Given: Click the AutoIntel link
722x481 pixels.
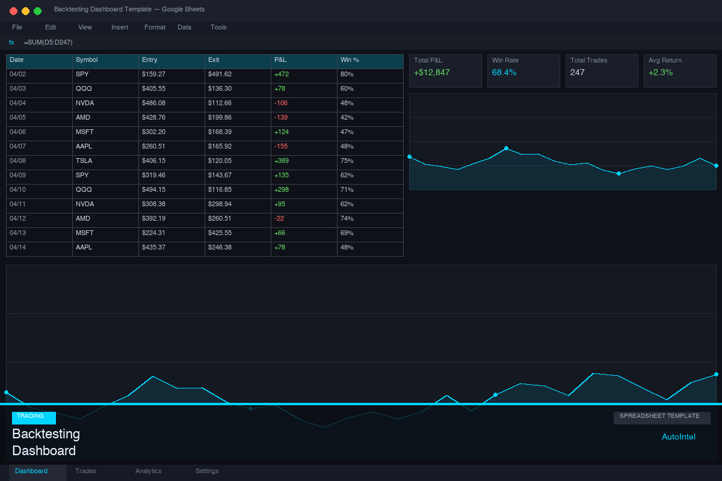Looking at the screenshot, I should pos(679,437).
